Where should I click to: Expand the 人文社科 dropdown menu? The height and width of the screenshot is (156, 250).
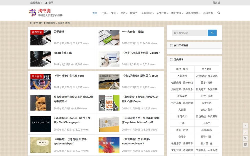pos(162,13)
